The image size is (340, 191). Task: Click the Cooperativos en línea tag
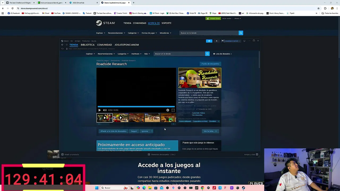coord(200,121)
